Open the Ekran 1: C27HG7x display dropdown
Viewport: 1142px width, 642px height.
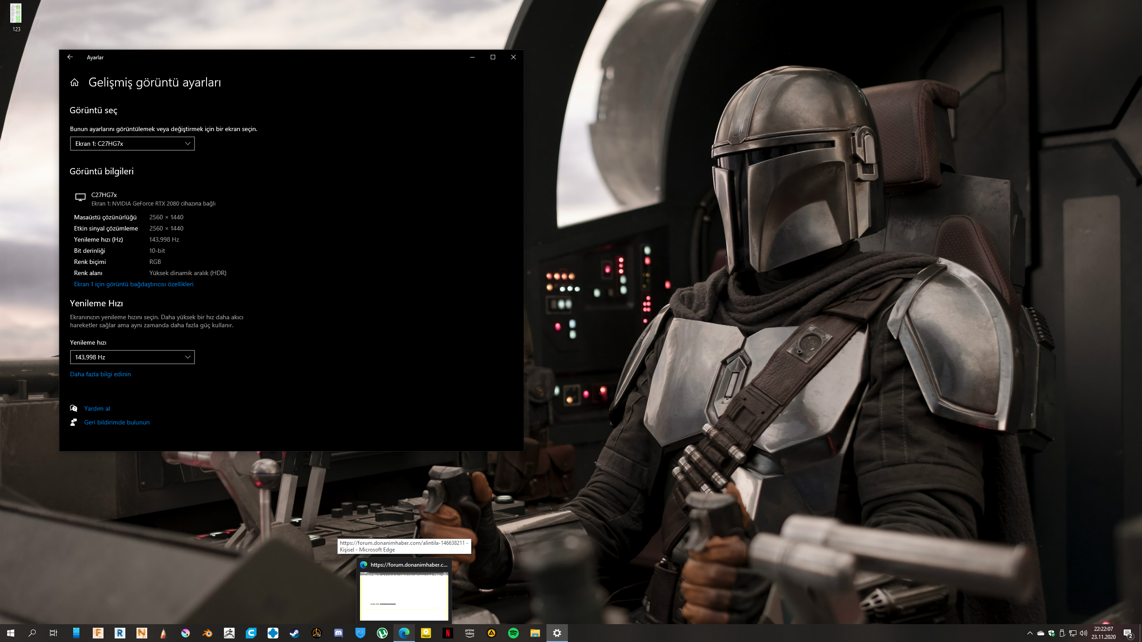point(132,144)
